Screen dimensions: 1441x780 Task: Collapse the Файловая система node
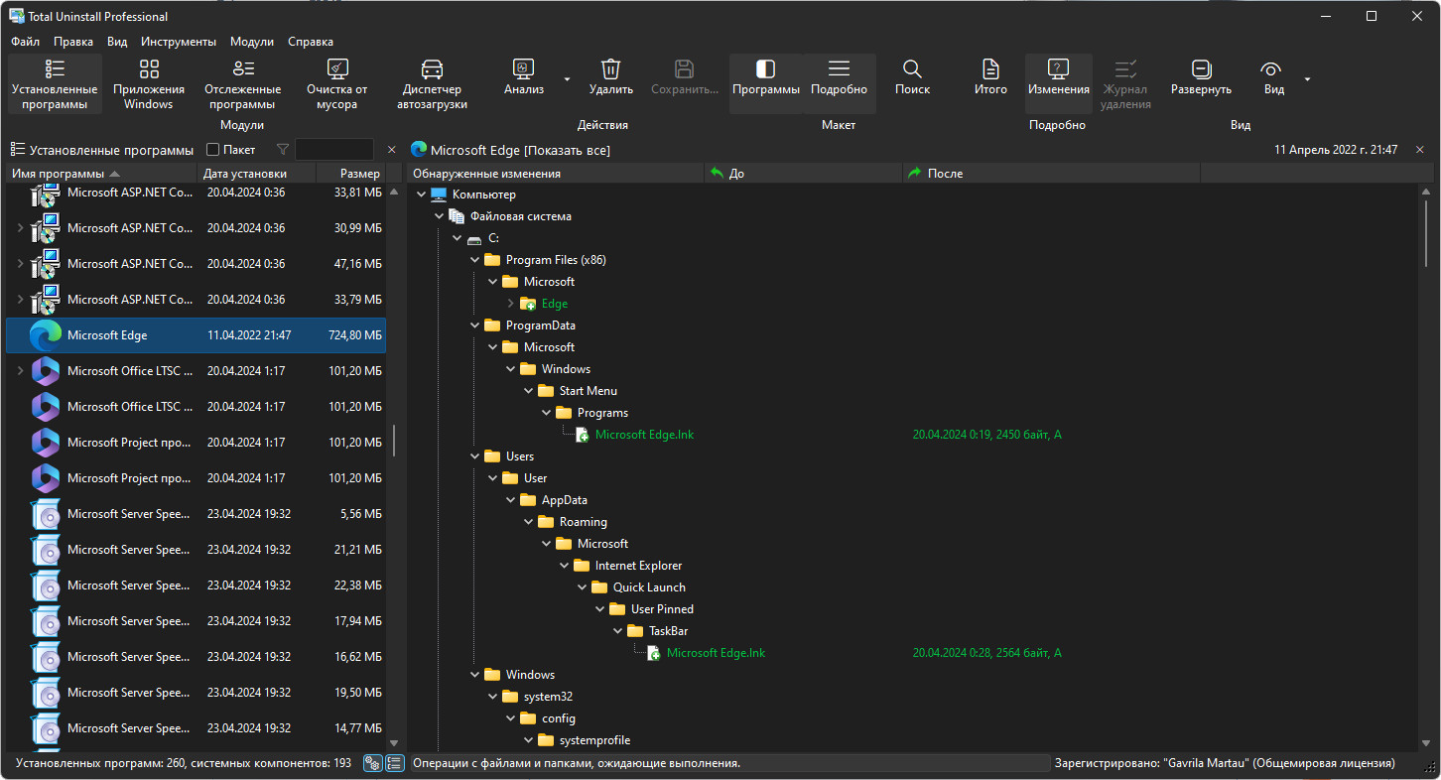(x=440, y=216)
